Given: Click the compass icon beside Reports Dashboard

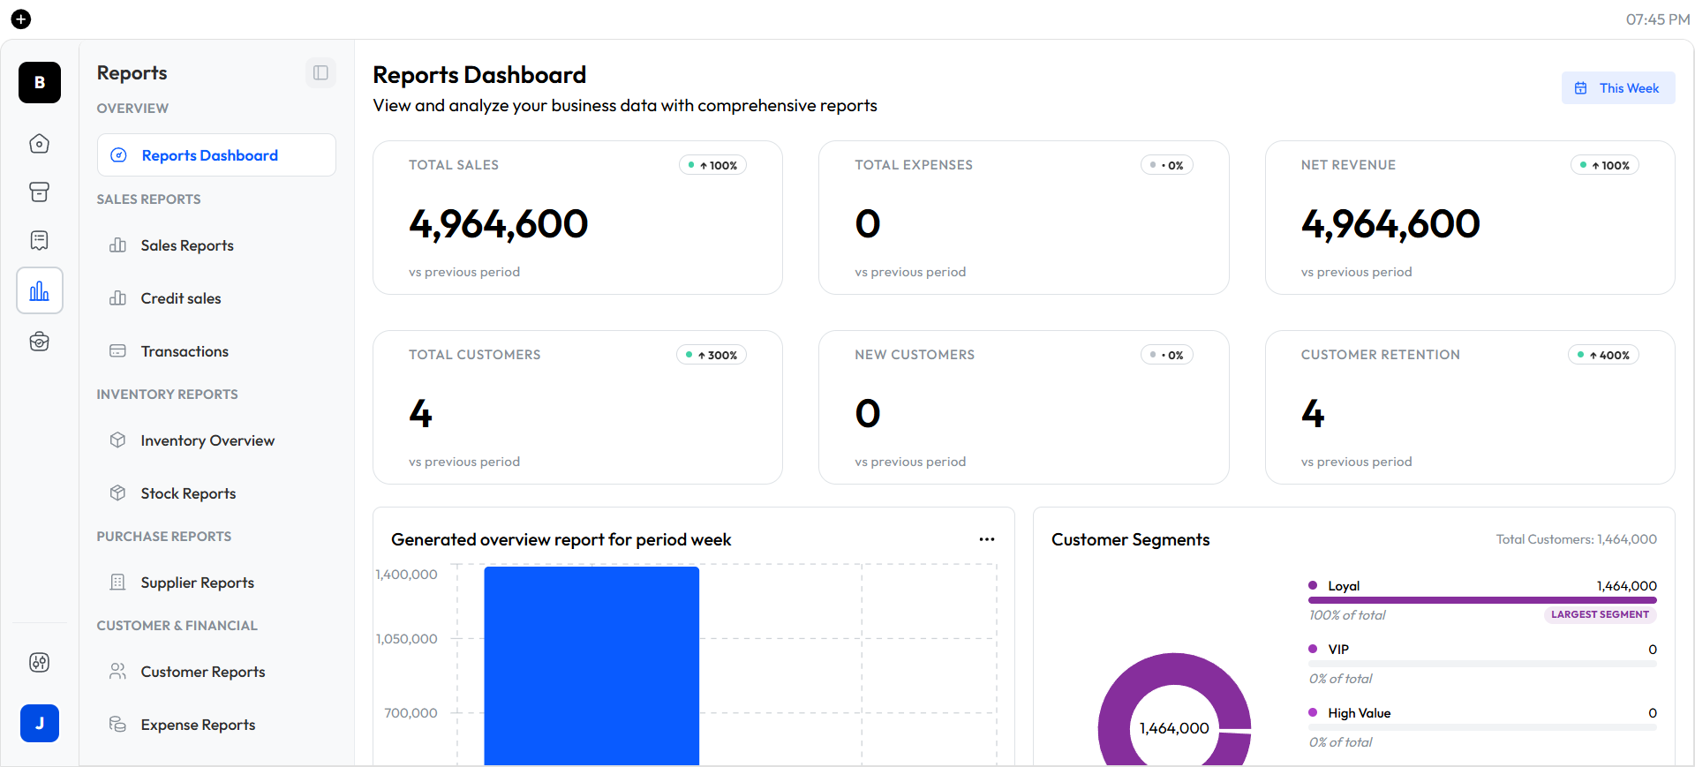Looking at the screenshot, I should pos(118,155).
